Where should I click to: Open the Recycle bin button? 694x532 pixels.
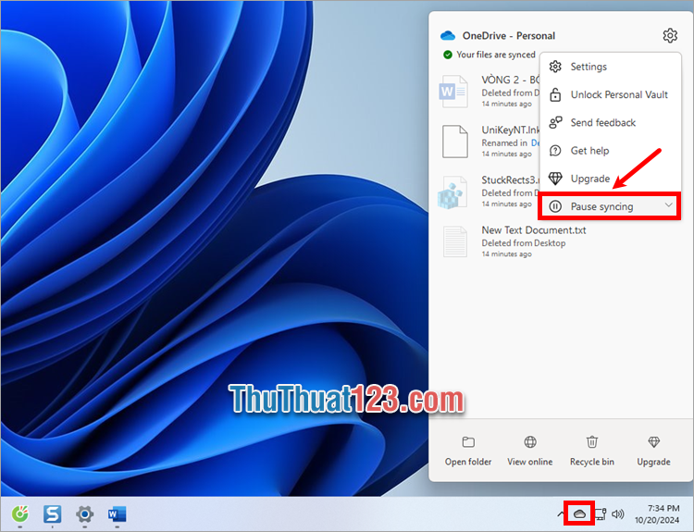click(592, 451)
